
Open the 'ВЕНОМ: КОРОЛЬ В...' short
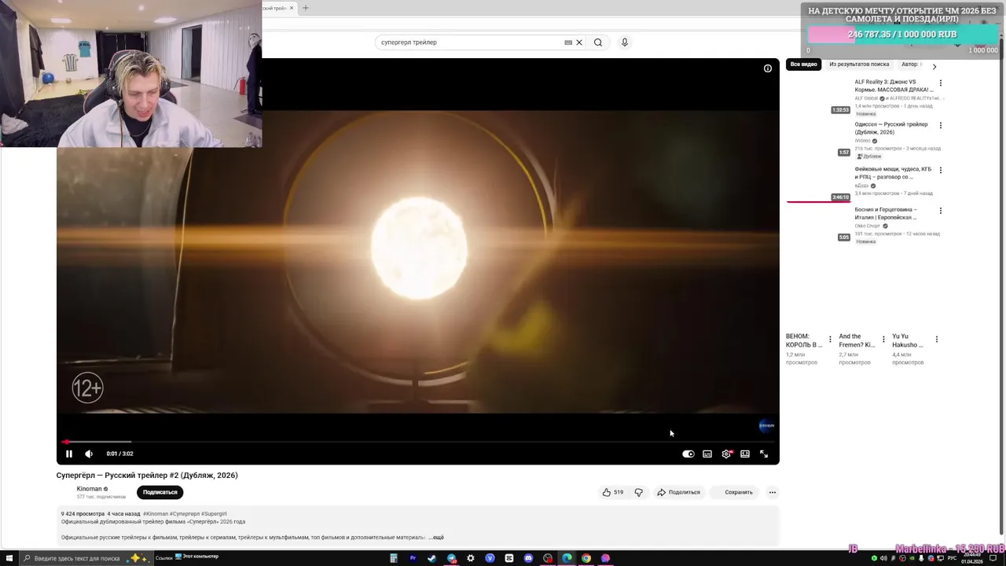click(x=804, y=340)
